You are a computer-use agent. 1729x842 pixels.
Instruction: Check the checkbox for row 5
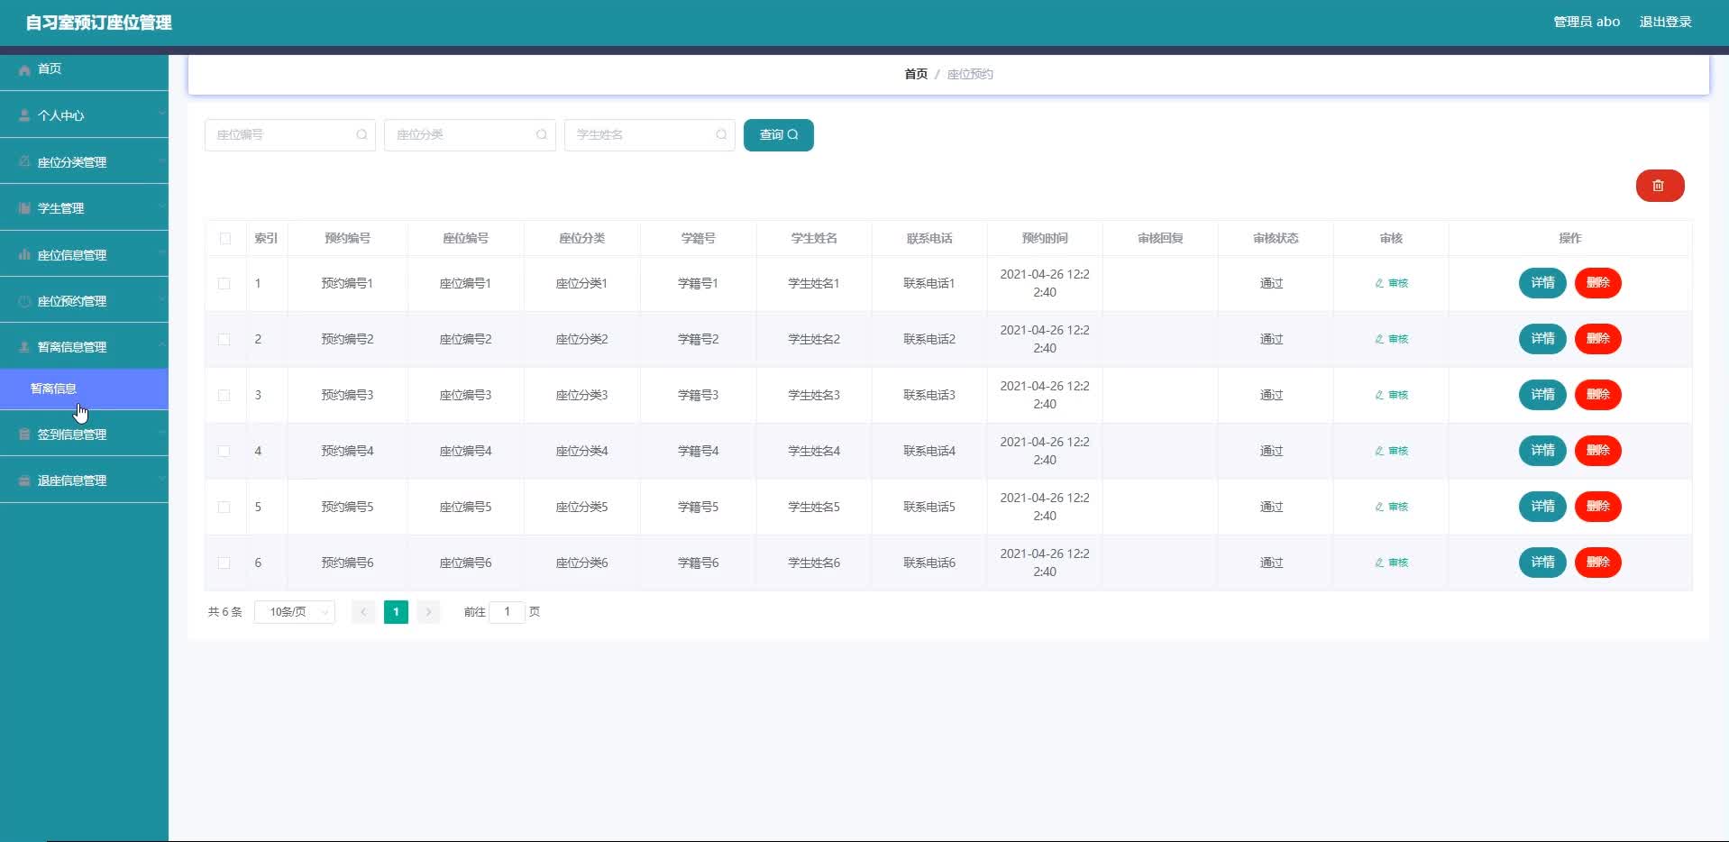tap(224, 508)
